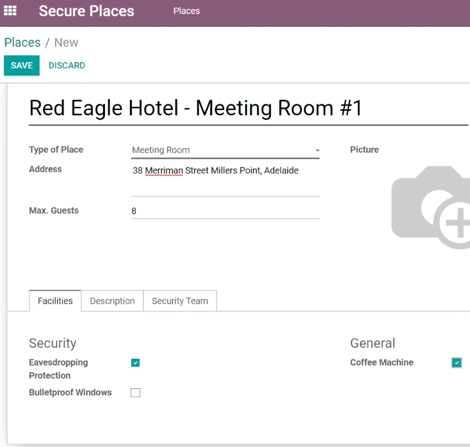Click the Address text field
Viewport: 470px width, 447px height.
[225, 180]
